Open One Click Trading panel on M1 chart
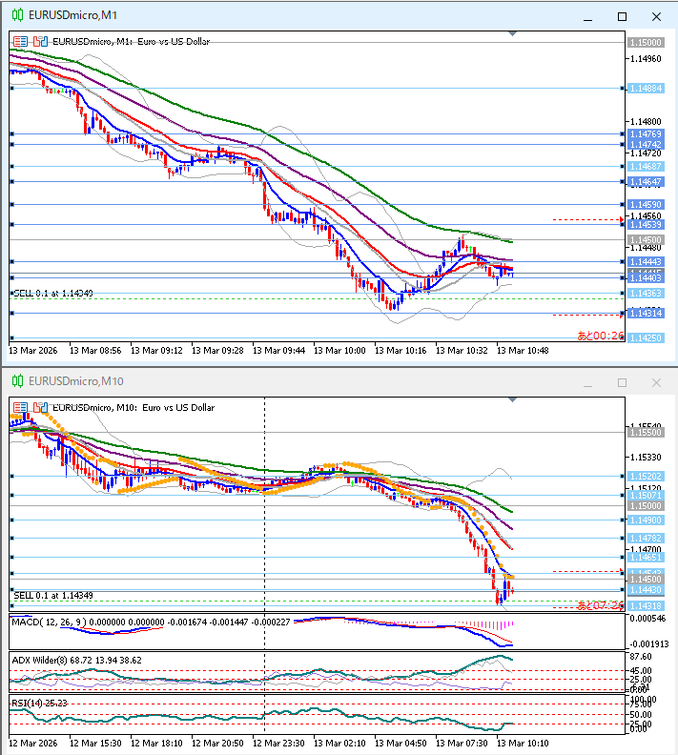 (20, 41)
